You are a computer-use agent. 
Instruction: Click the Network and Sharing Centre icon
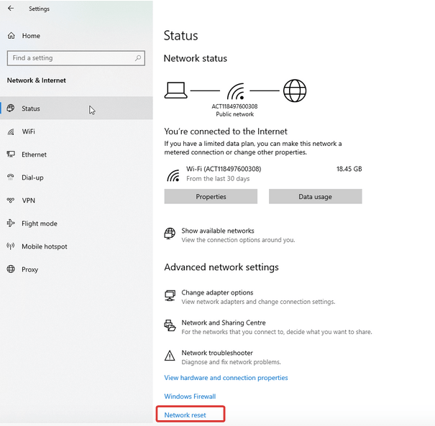[170, 325]
